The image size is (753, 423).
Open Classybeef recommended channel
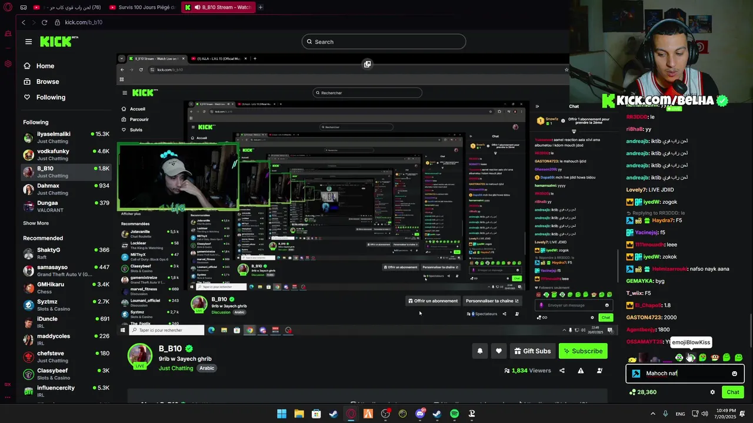pos(66,374)
